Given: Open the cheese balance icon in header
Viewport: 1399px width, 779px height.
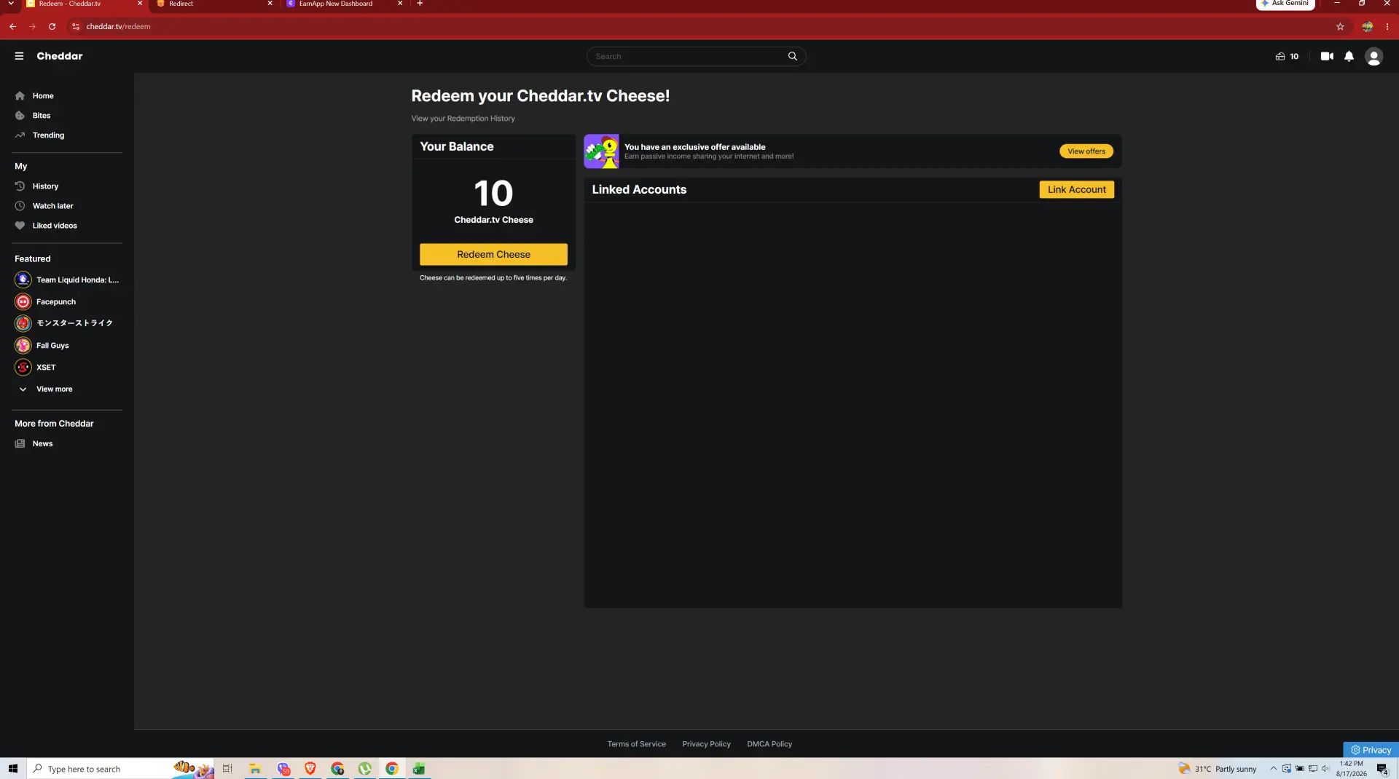Looking at the screenshot, I should [x=1280, y=56].
